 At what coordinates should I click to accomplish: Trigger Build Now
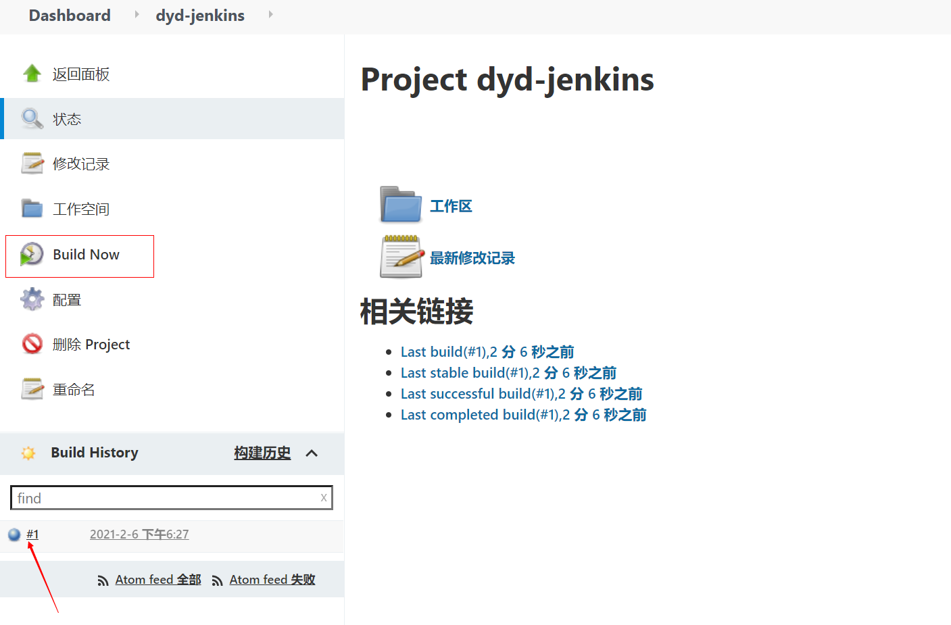click(x=86, y=255)
